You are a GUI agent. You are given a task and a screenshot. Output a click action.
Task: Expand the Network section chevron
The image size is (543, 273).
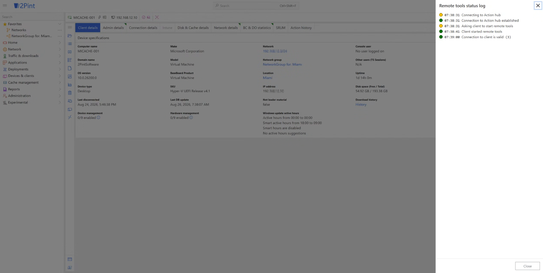tap(60, 49)
